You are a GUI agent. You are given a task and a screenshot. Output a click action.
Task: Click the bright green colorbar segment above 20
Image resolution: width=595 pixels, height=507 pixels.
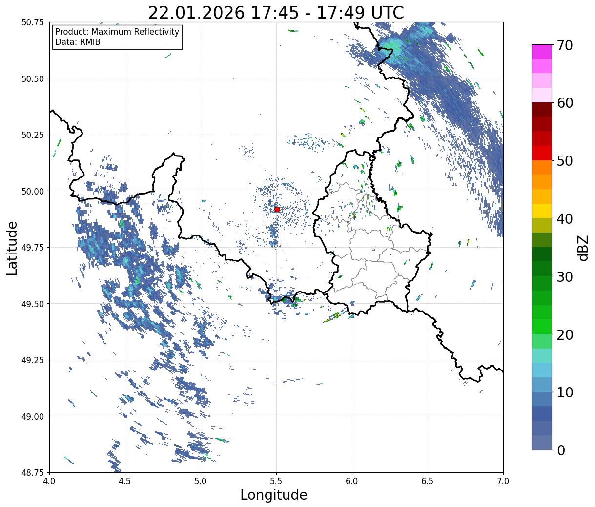542,327
